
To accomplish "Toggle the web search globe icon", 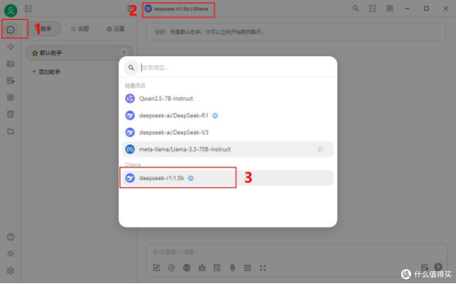I will click(187, 268).
